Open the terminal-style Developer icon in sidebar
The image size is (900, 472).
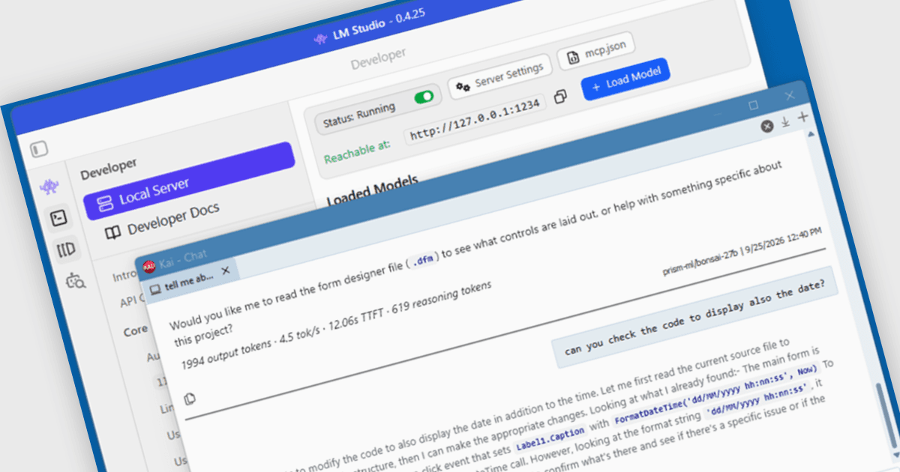[x=58, y=218]
